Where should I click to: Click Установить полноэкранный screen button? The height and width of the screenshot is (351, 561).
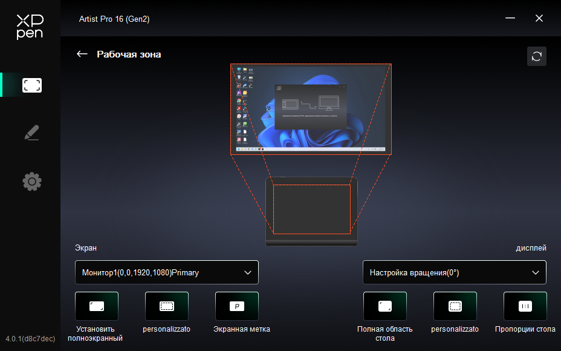pos(97,306)
